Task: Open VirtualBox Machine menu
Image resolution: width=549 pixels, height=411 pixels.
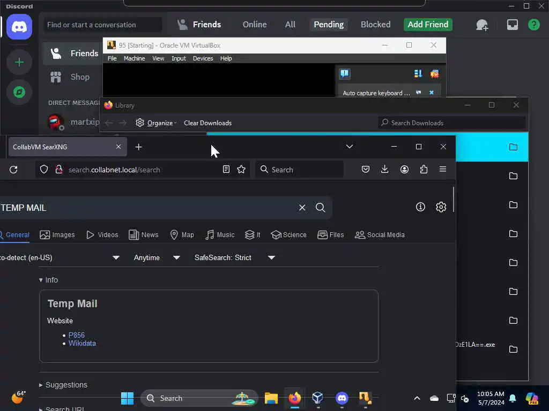Action: click(134, 58)
